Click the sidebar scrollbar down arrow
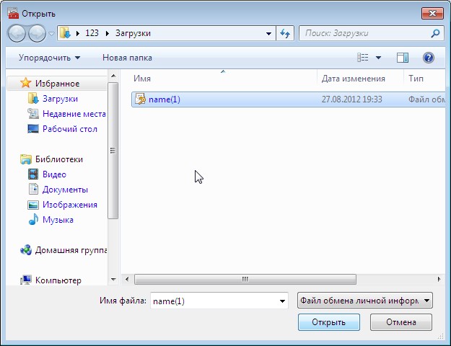 point(113,280)
